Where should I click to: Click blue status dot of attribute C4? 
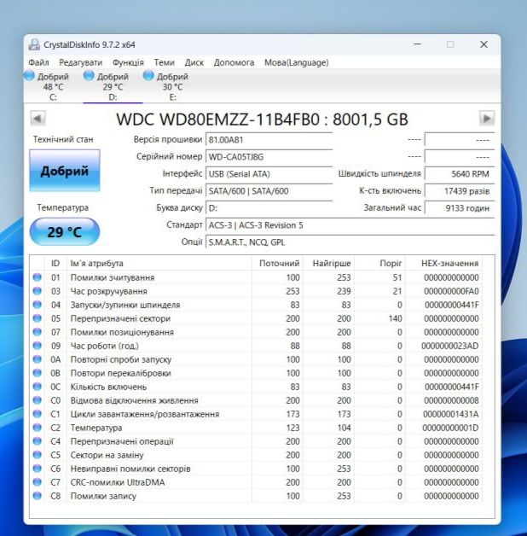[38, 441]
